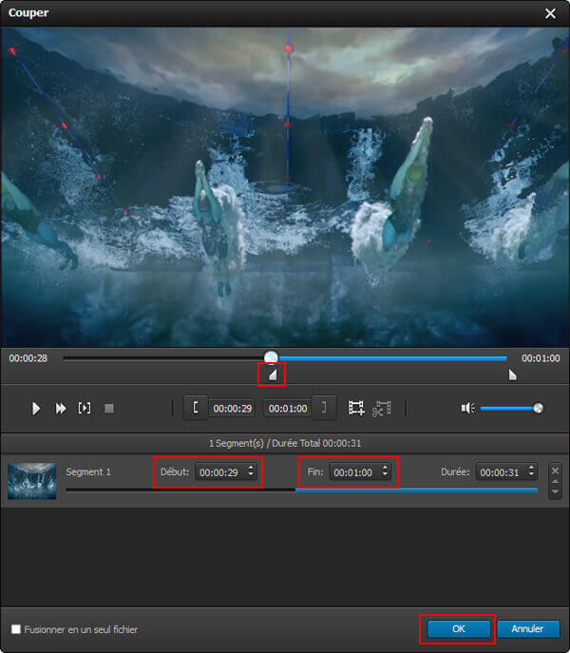Click the Segment 1 range bar
The height and width of the screenshot is (653, 570).
tap(302, 490)
